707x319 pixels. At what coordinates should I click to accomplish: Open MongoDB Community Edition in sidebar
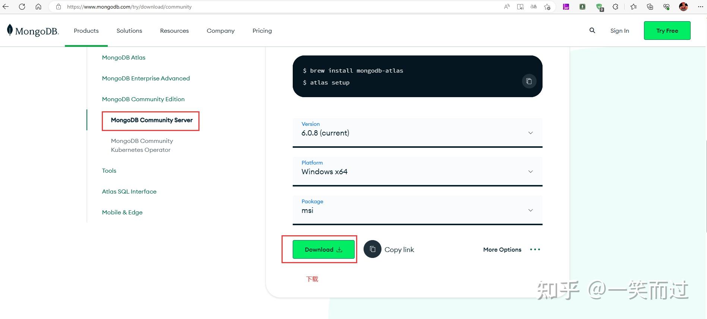pos(143,99)
